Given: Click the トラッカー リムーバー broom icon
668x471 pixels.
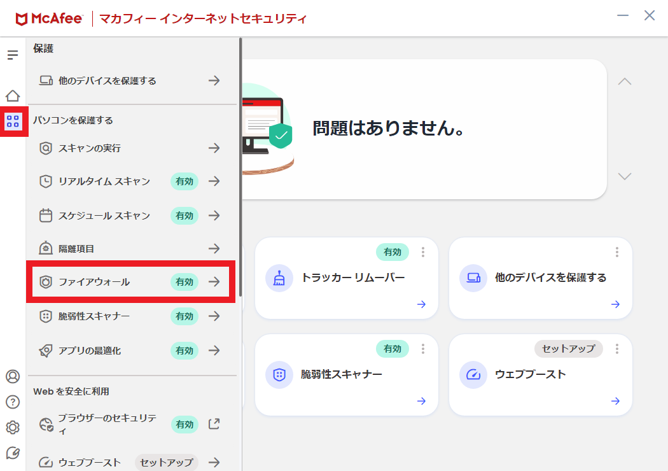Looking at the screenshot, I should point(279,278).
